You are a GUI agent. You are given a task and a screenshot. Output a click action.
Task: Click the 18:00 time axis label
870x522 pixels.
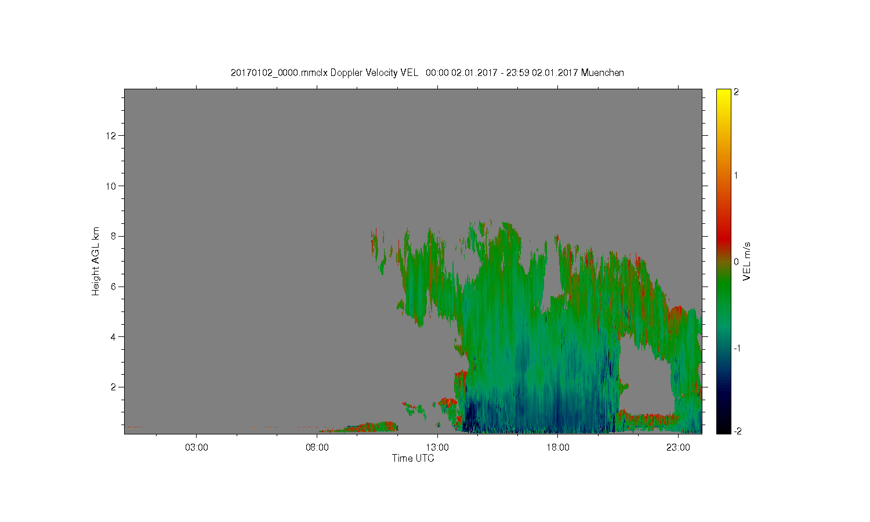pyautogui.click(x=558, y=448)
